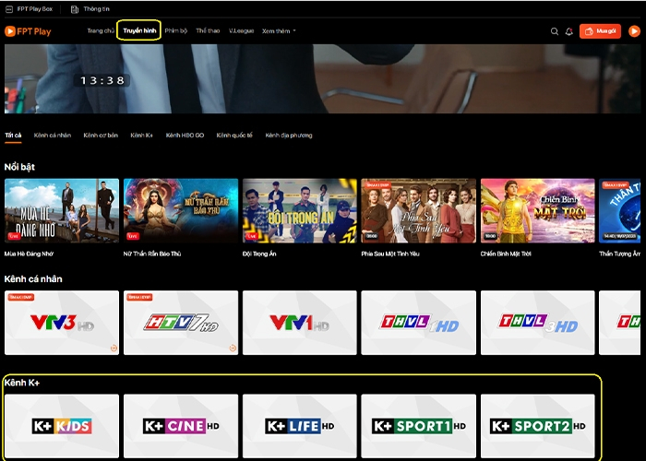Open the Phim bộ menu item
The height and width of the screenshot is (461, 646).
click(176, 30)
